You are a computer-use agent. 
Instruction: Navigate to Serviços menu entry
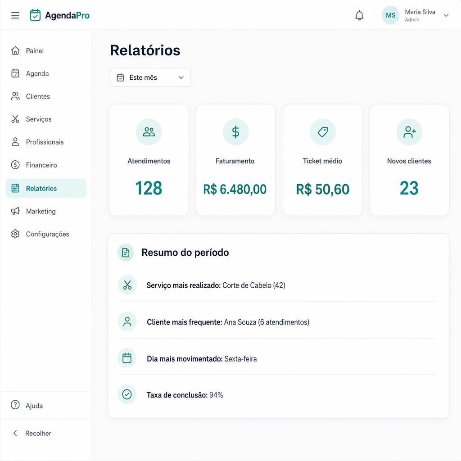[x=39, y=119]
